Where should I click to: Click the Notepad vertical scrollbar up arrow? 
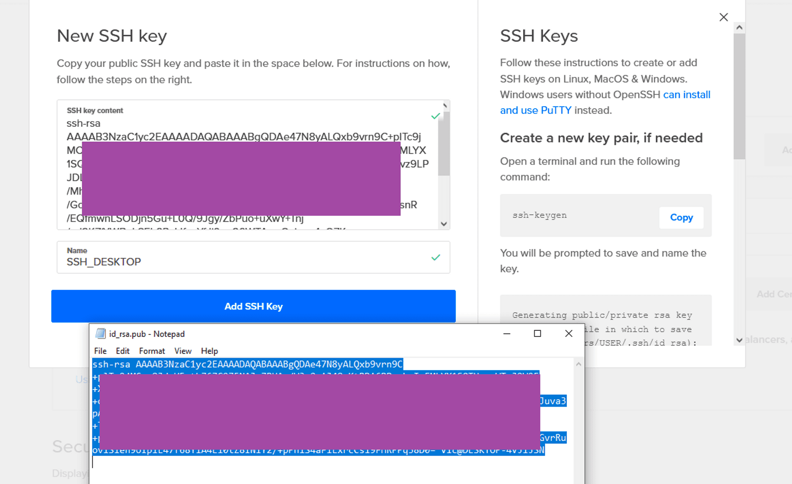(x=579, y=364)
